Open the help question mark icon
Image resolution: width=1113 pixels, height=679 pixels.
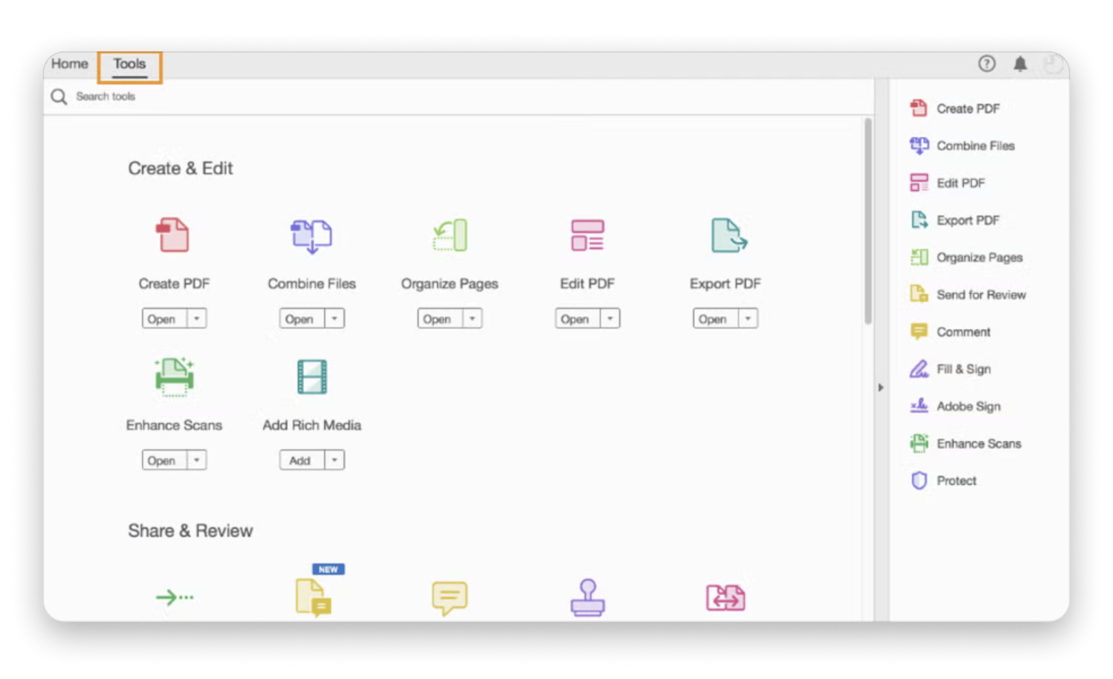pos(987,64)
